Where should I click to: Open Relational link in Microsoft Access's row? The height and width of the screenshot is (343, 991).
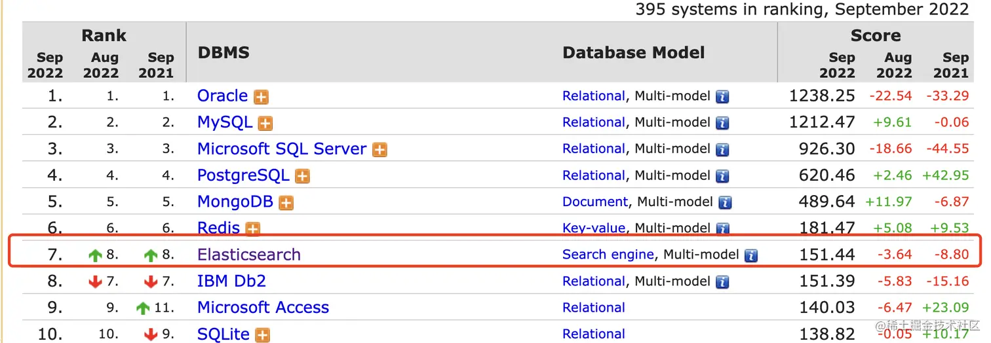[594, 308]
